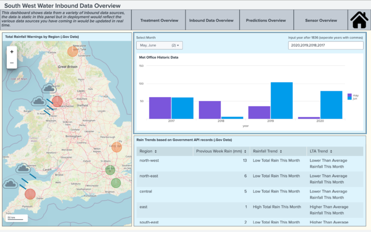Open the Treatment Overview tab

[159, 20]
